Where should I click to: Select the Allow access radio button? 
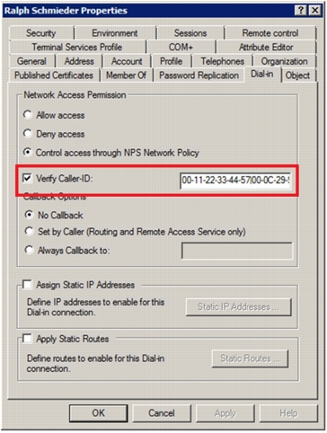coord(28,115)
